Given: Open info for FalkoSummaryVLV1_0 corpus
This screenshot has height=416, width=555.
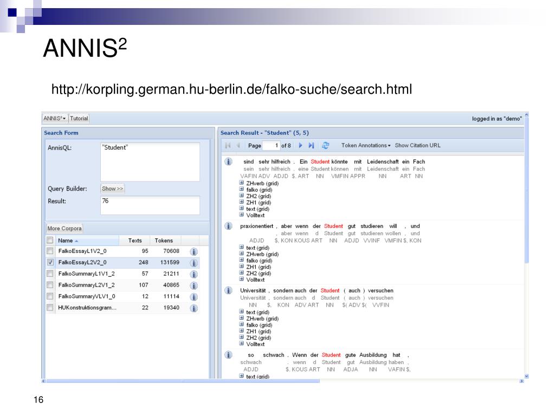Looking at the screenshot, I should point(193,297).
